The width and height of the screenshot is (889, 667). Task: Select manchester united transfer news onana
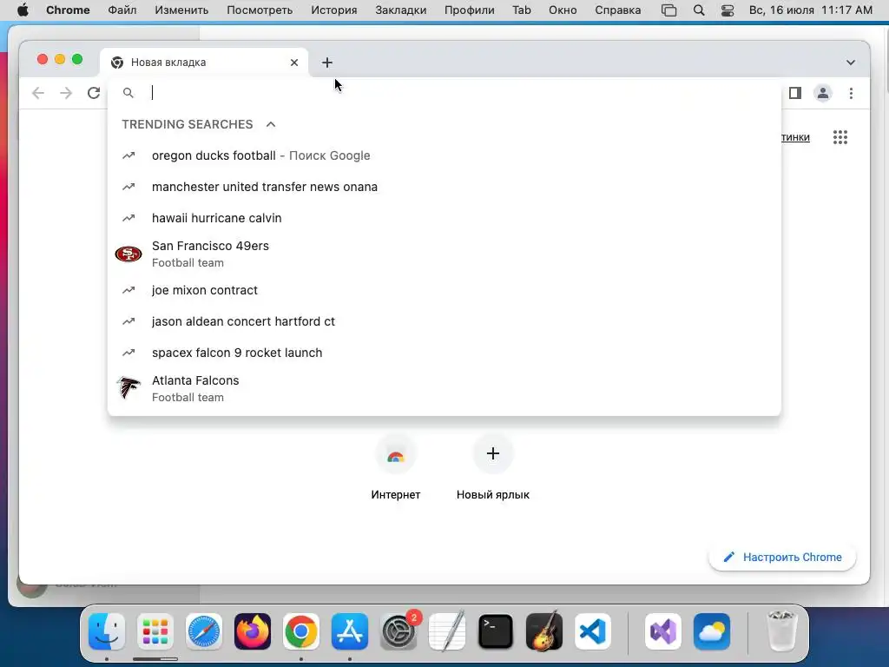coord(444,187)
